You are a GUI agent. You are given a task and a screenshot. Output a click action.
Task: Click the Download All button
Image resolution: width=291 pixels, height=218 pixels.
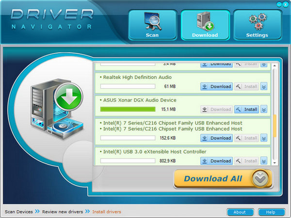223,179
